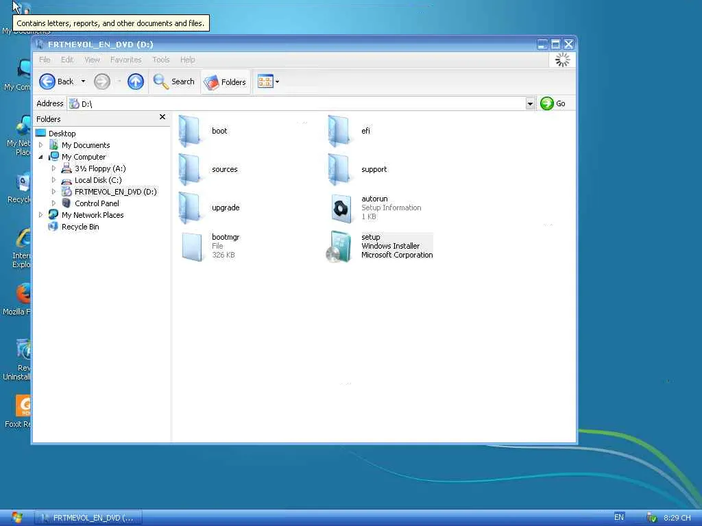Expand My Network Places node
702x526 pixels.
pyautogui.click(x=40, y=214)
